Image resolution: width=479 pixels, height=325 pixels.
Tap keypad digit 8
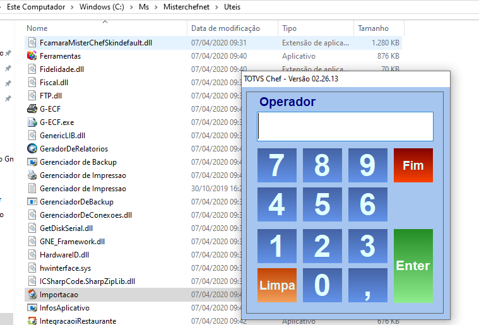click(322, 165)
